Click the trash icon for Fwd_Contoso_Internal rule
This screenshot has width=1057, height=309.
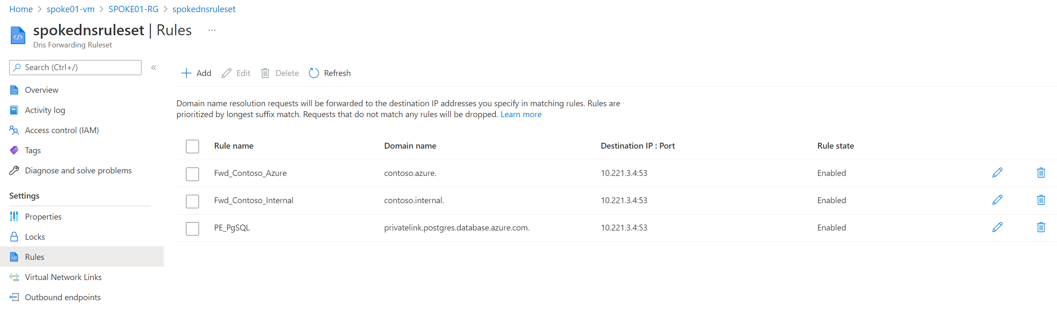pos(1041,200)
